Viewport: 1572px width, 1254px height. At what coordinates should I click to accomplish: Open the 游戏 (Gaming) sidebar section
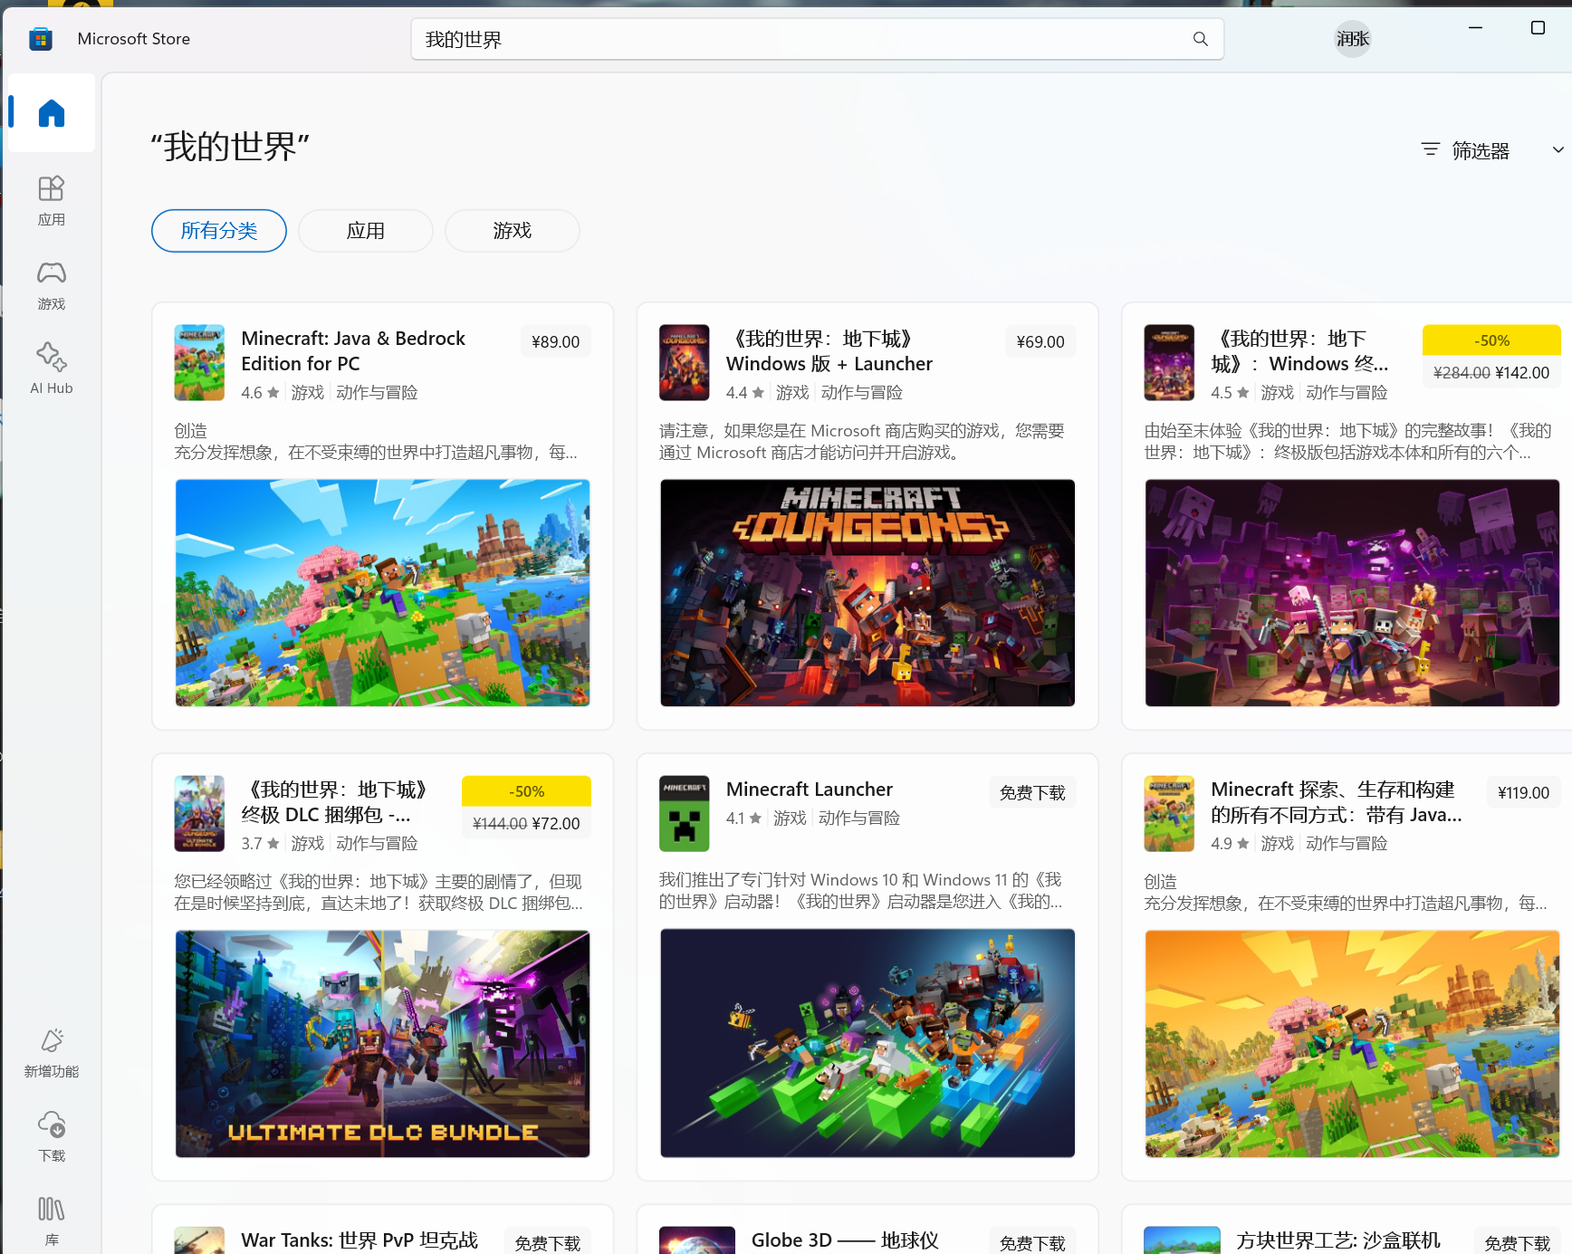coord(52,285)
